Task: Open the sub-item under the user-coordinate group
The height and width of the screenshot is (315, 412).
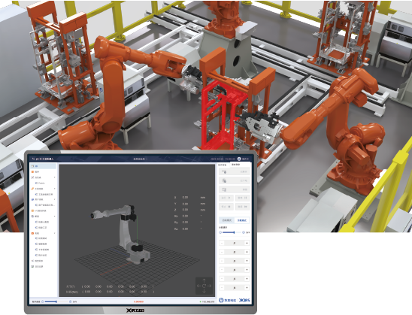Action: (44, 205)
